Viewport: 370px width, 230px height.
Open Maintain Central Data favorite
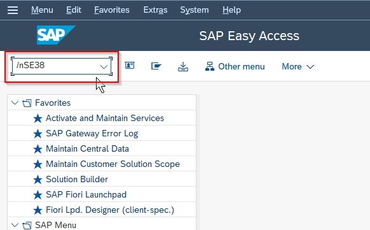pyautogui.click(x=87, y=148)
